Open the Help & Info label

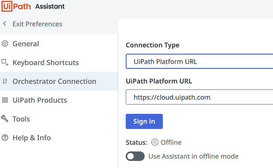click(x=32, y=138)
